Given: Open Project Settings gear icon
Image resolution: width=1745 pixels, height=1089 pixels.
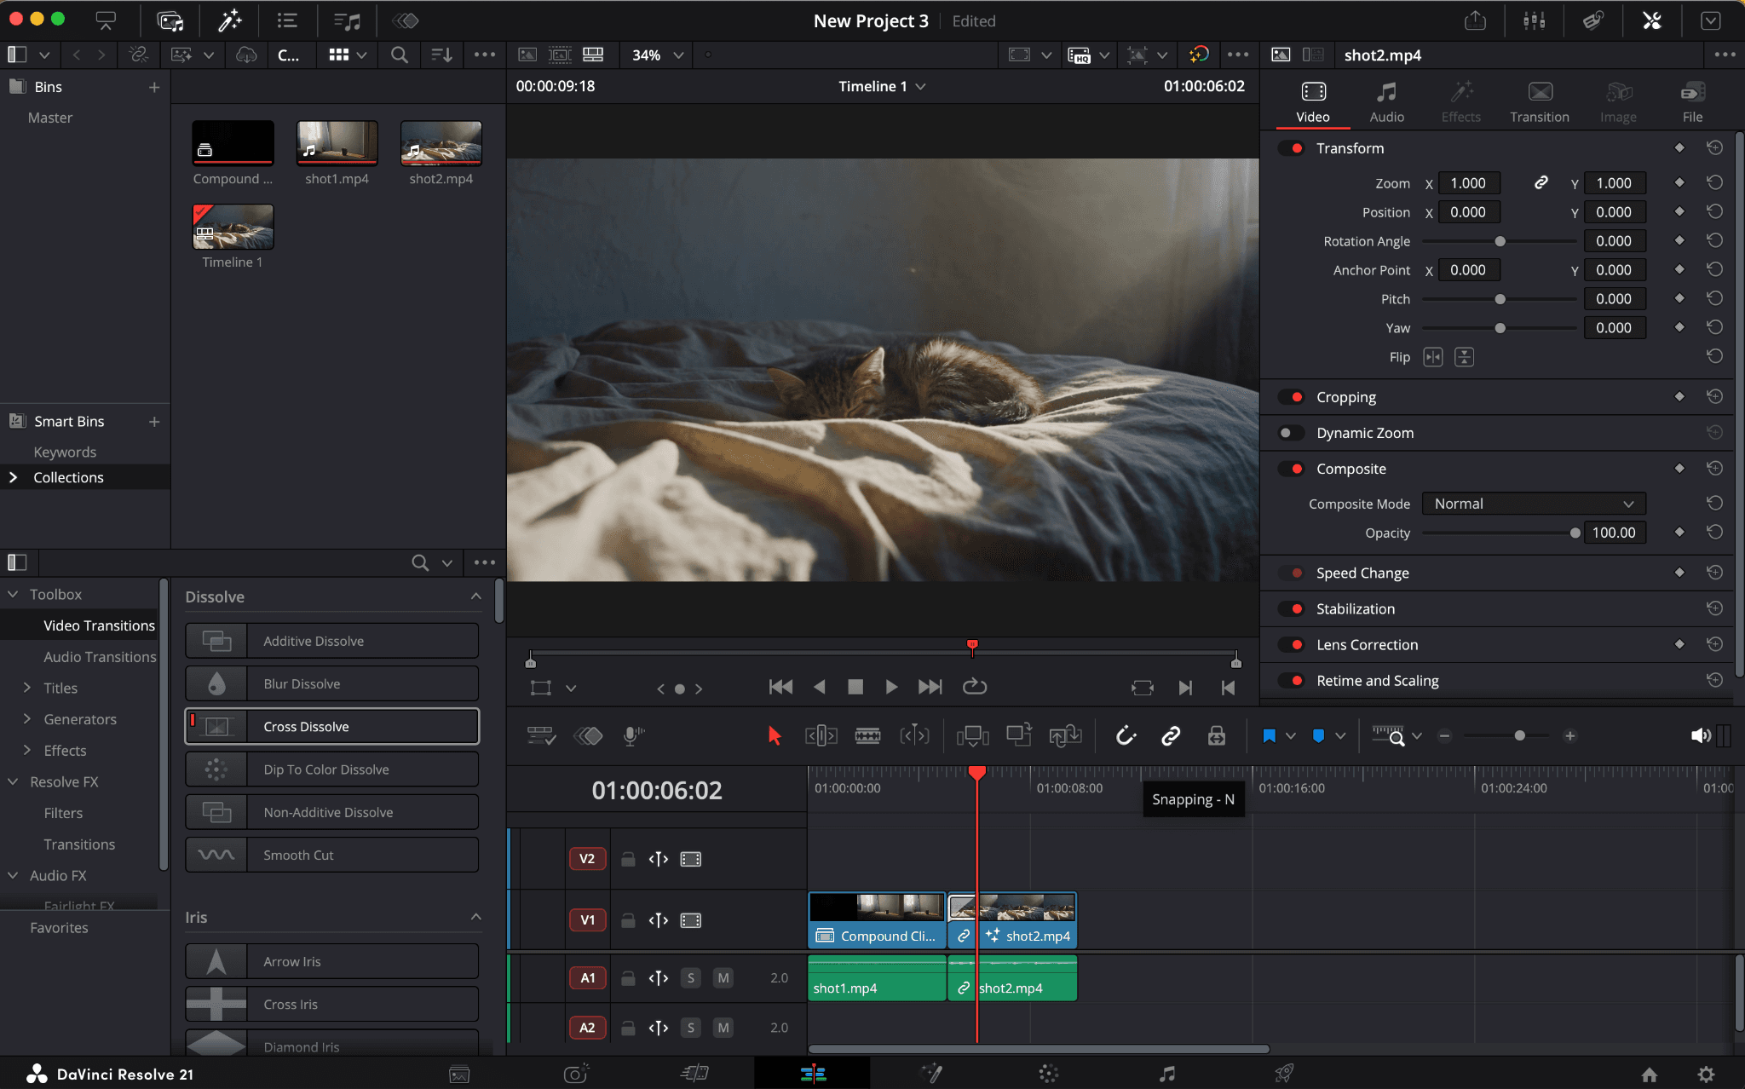Looking at the screenshot, I should 1706,1074.
